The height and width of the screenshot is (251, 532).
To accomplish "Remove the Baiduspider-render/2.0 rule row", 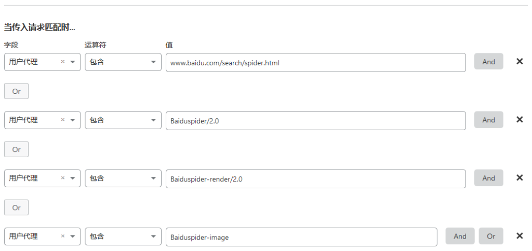I will click(519, 178).
